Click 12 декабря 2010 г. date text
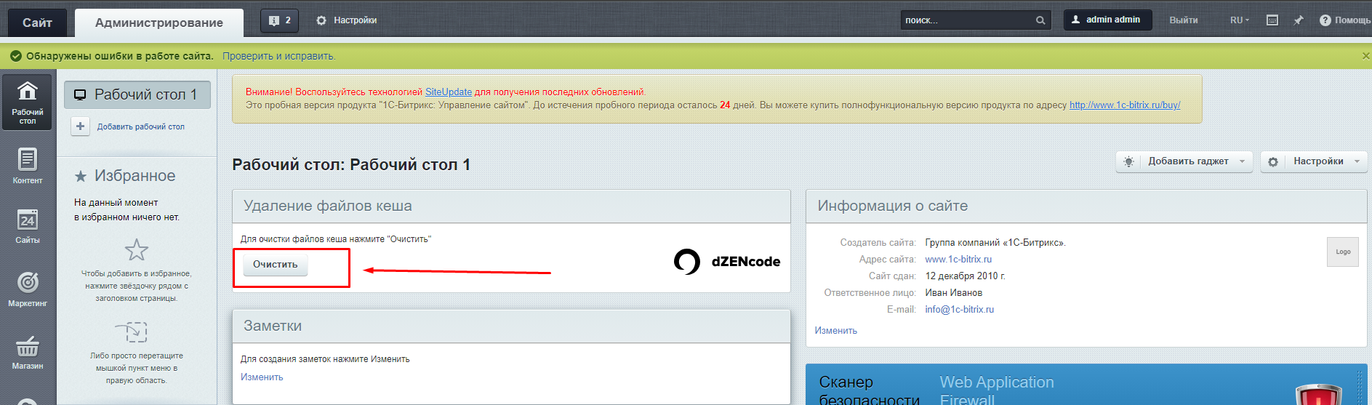Viewport: 1372px width, 405px height. [x=965, y=276]
